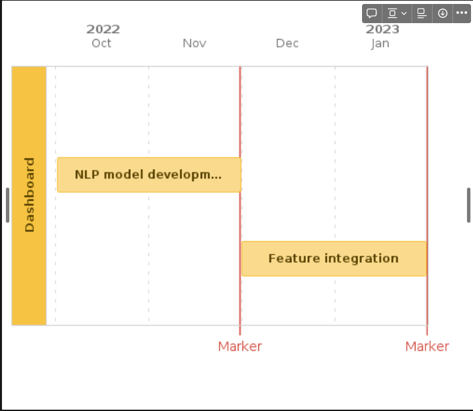473x411 pixels.
Task: Click the Jan month header
Action: [x=380, y=44]
